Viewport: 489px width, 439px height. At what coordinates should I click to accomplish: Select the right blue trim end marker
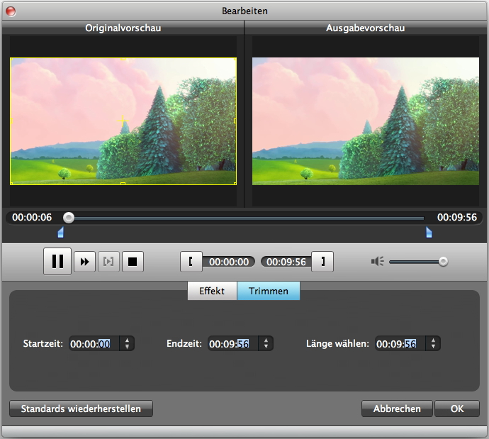coord(429,233)
